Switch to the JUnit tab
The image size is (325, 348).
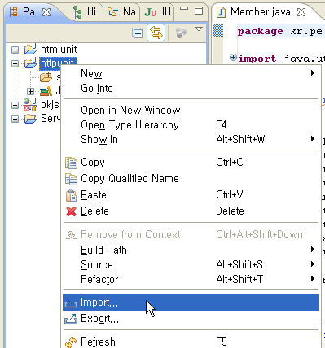click(157, 12)
